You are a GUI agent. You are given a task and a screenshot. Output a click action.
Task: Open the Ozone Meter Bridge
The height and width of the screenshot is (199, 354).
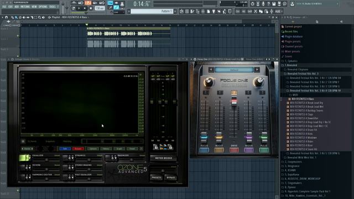pyautogui.click(x=164, y=158)
